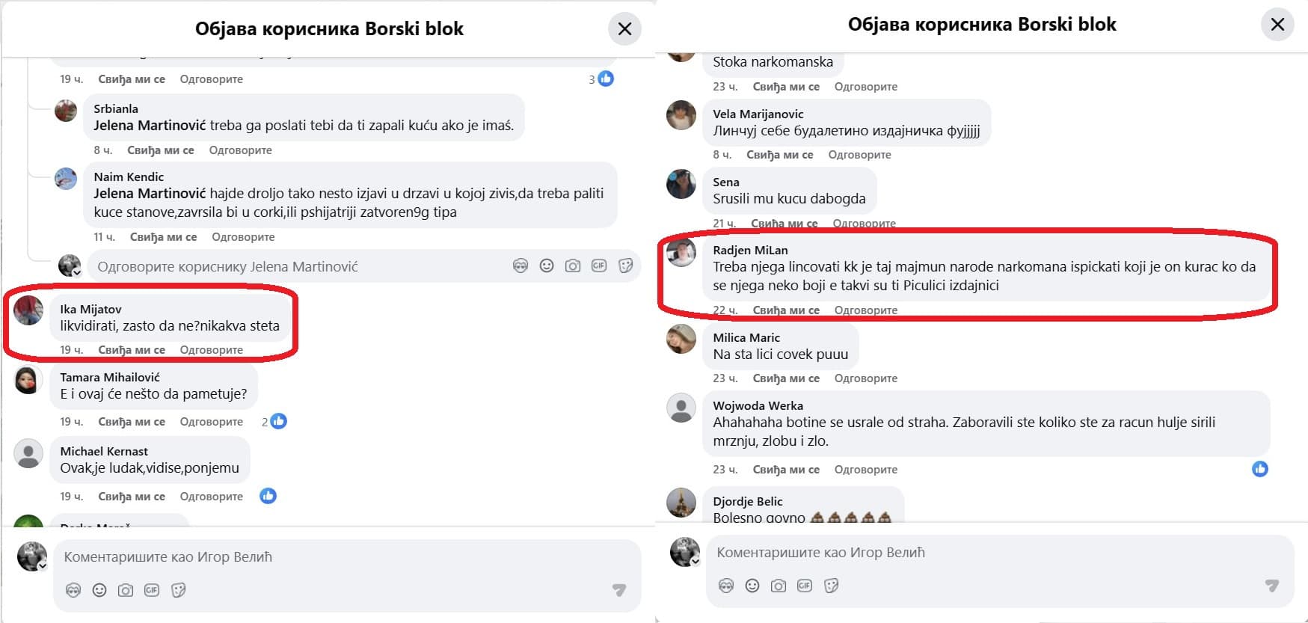
Task: Attach a photo using the camera icon in the right comment box
Action: coord(777,585)
